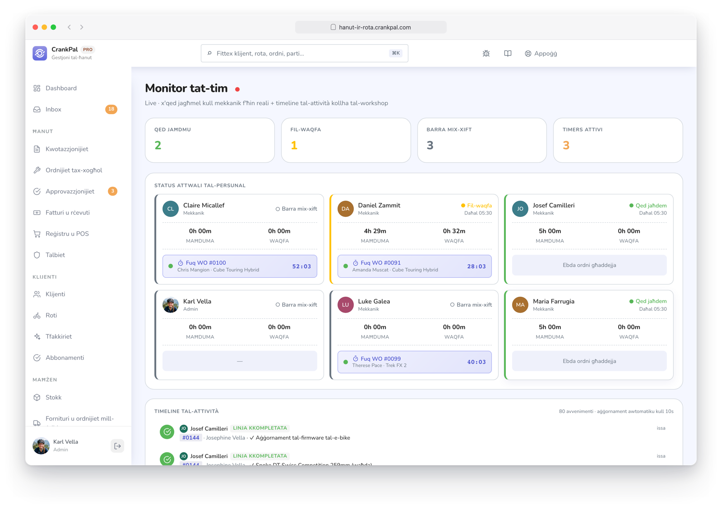722x510 pixels.
Task: Open Fuq WO #0099 timer card
Action: [415, 362]
